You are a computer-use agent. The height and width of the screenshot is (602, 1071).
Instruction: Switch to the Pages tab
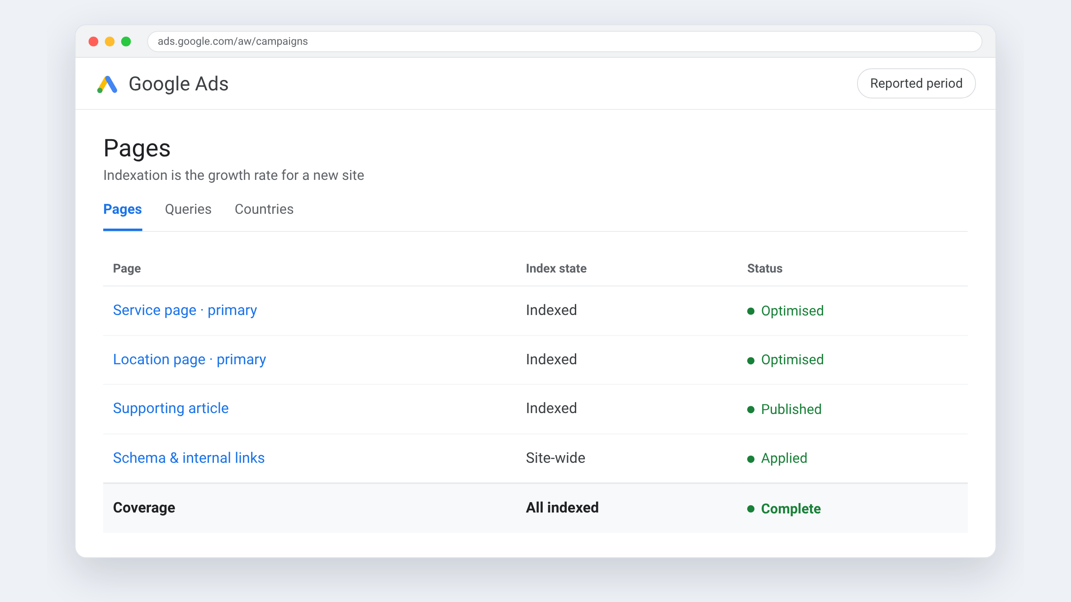tap(123, 209)
